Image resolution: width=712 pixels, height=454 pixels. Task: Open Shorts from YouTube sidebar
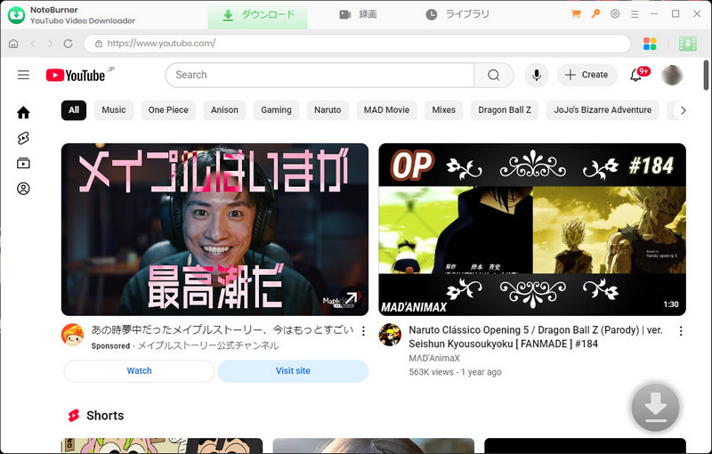(23, 138)
